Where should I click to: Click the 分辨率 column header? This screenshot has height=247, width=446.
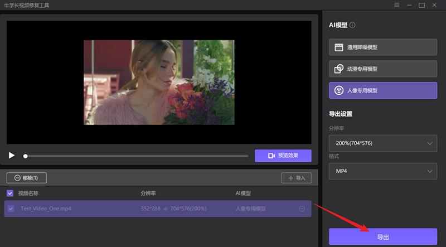point(148,193)
